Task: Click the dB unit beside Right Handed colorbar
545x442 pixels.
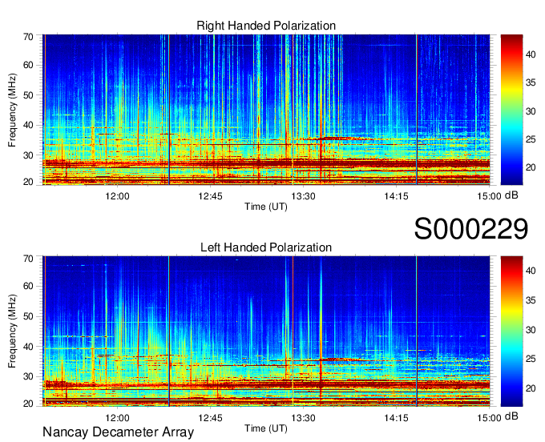Action: [x=511, y=195]
